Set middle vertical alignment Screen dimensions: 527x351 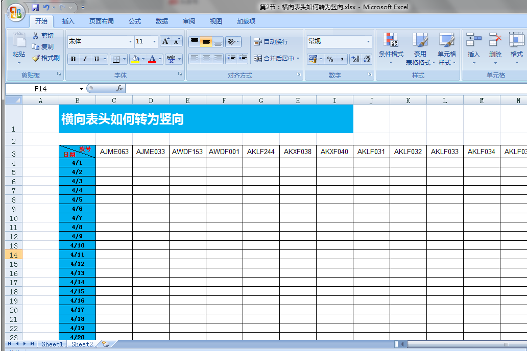pos(206,42)
